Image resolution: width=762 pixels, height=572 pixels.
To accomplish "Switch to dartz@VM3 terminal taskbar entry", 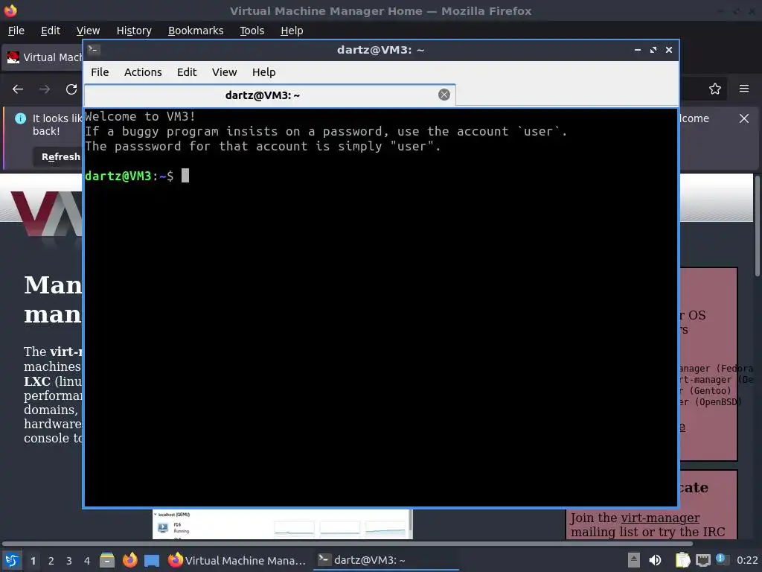I will [386, 560].
